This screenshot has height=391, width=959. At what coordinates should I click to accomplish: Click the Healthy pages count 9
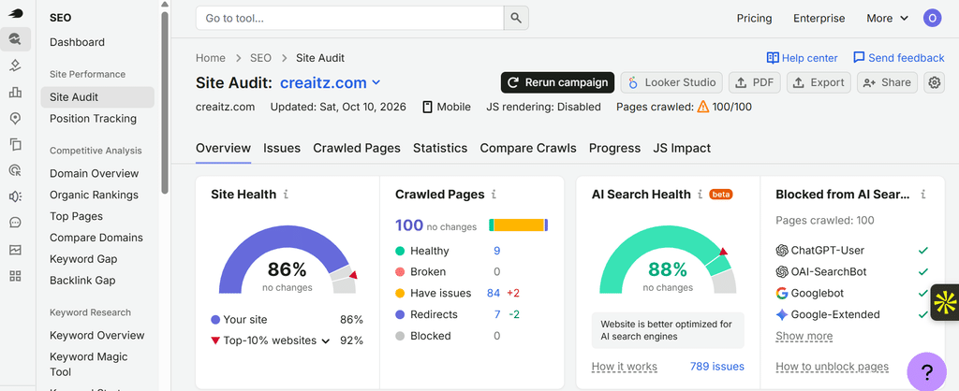(x=496, y=251)
